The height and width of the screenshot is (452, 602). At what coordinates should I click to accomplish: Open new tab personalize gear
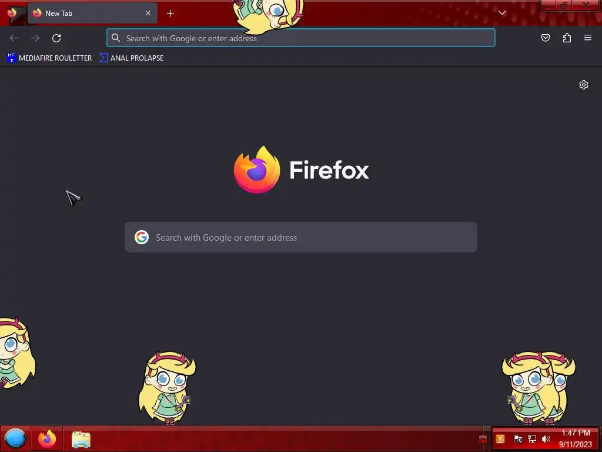(x=584, y=85)
